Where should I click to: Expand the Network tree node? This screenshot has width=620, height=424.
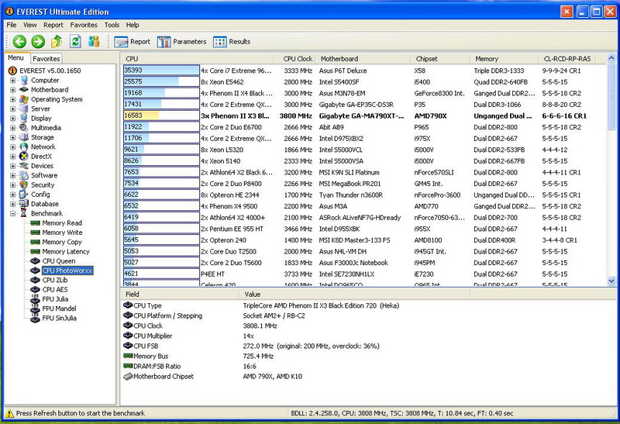click(x=12, y=147)
